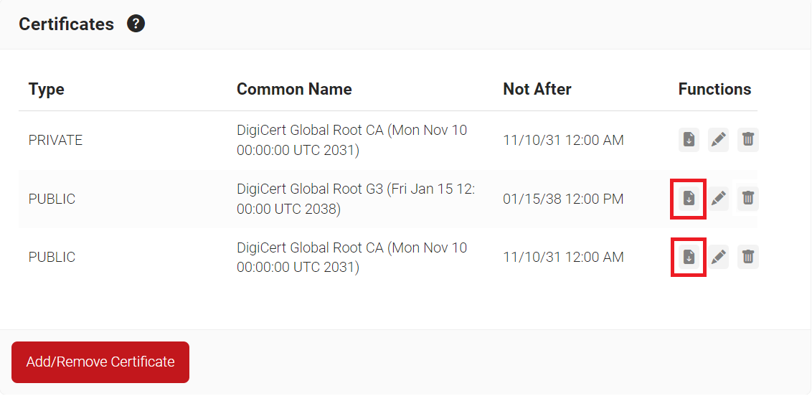Open the Certificates help question mark icon
Screen dimensions: 812x396
[136, 24]
